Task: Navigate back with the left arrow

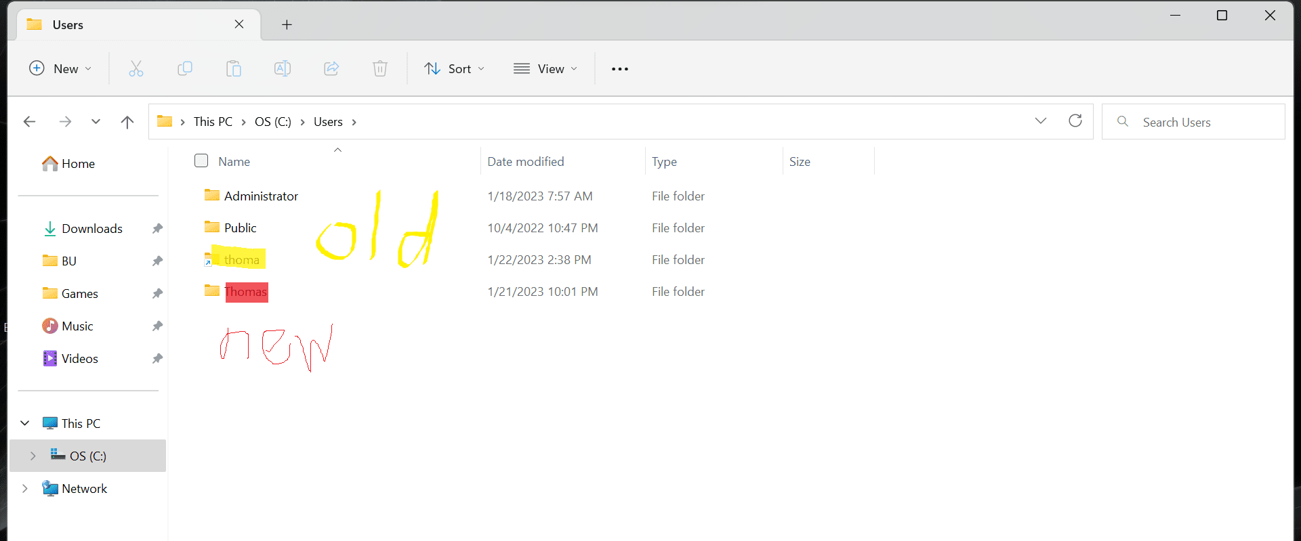Action: pyautogui.click(x=29, y=122)
